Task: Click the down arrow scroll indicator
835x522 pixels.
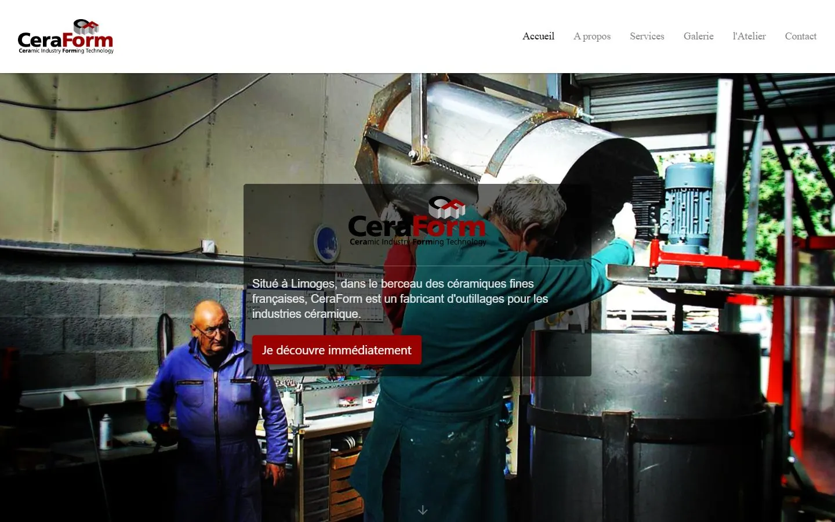Action: (x=423, y=510)
